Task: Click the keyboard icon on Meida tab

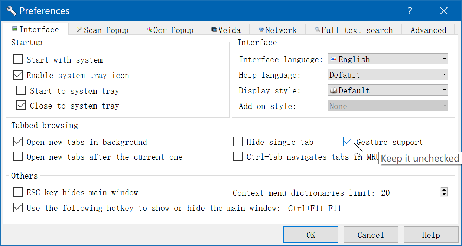Action: (x=214, y=29)
